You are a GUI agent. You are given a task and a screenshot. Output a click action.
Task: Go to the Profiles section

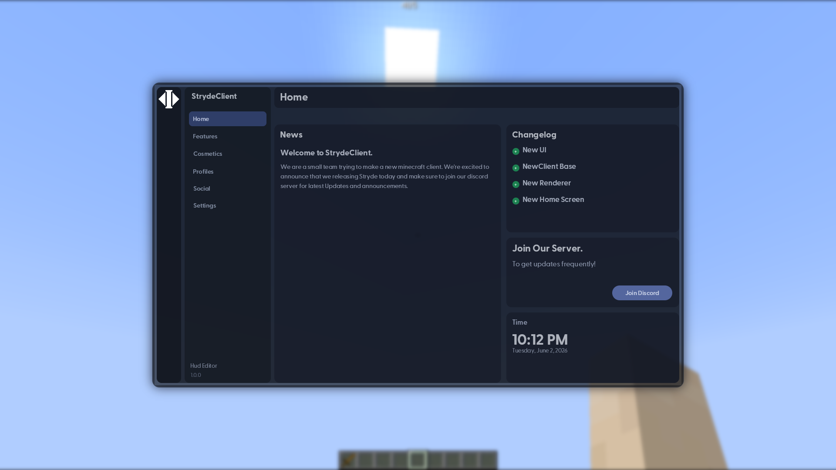click(x=203, y=171)
